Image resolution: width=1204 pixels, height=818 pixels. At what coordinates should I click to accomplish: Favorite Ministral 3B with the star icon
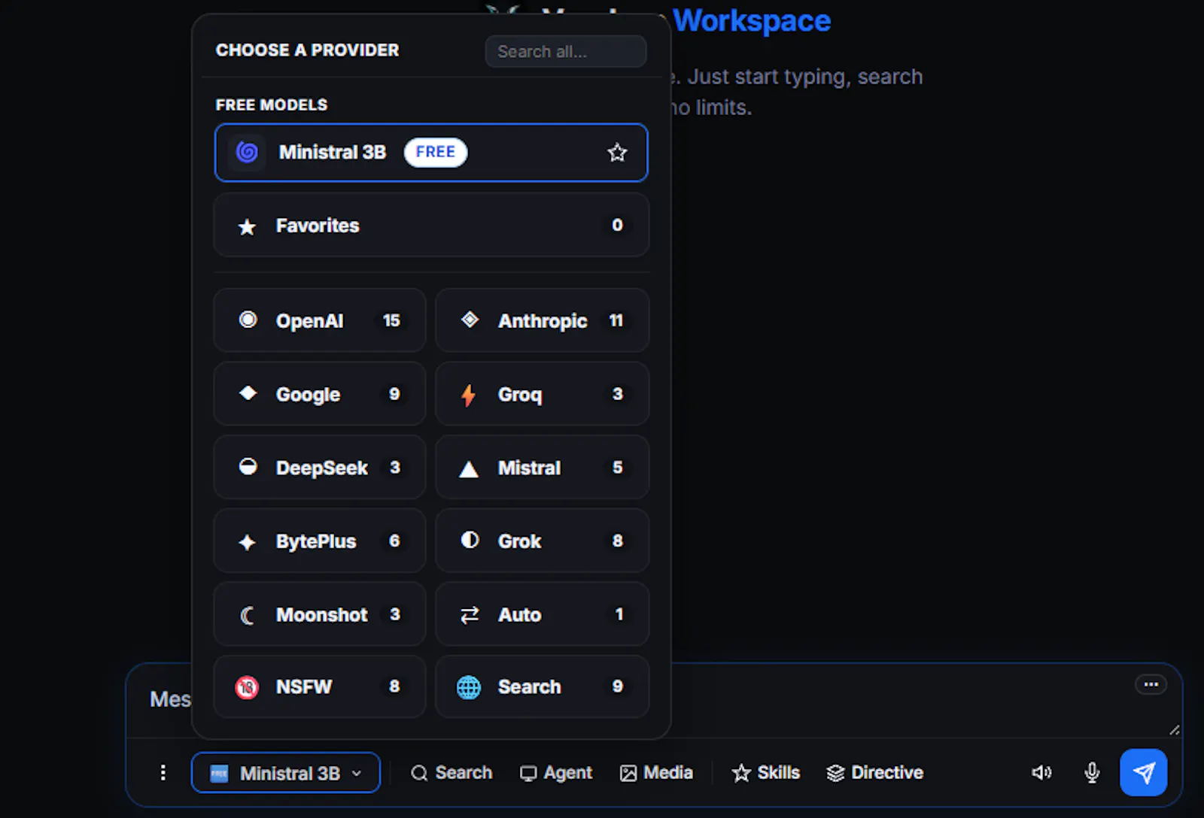click(617, 153)
